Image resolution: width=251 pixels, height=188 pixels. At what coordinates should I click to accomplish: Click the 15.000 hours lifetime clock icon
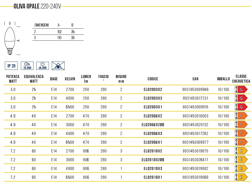(x=27, y=66)
